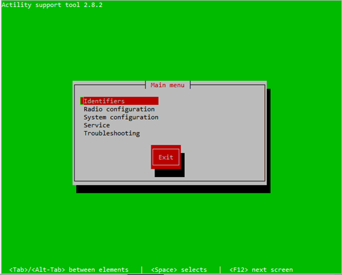Viewport: 342px width, 275px height.
Task: Click the pipe separator before <F12>
Action: [x=220, y=270]
